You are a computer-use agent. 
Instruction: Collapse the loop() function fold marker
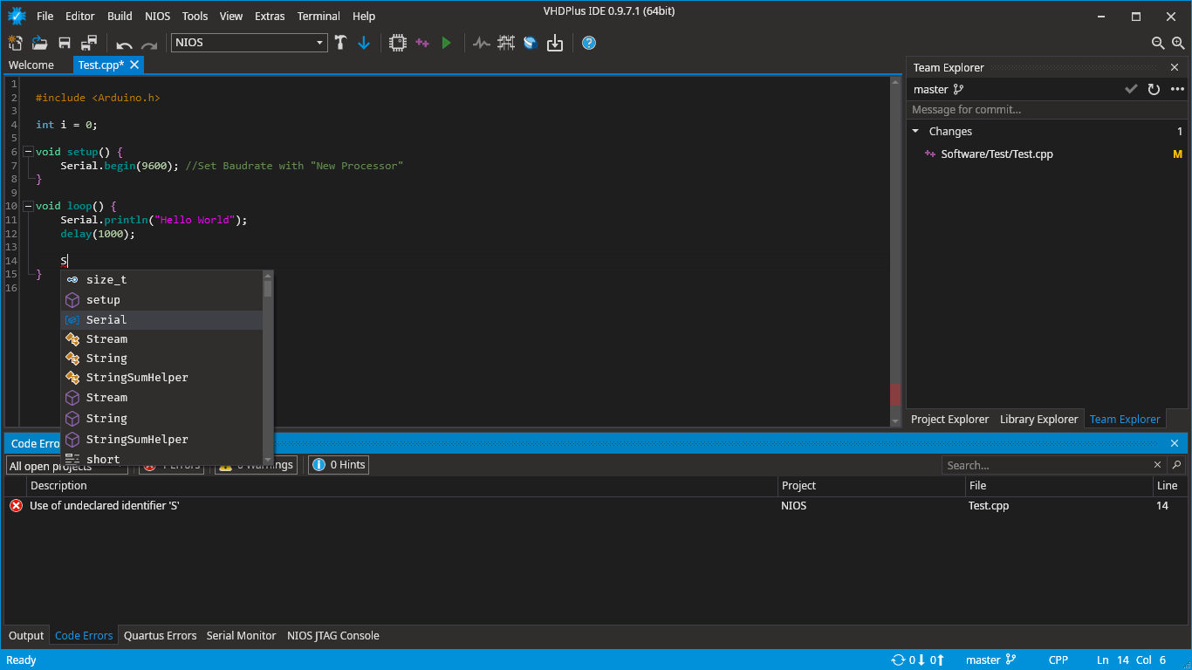(x=29, y=207)
